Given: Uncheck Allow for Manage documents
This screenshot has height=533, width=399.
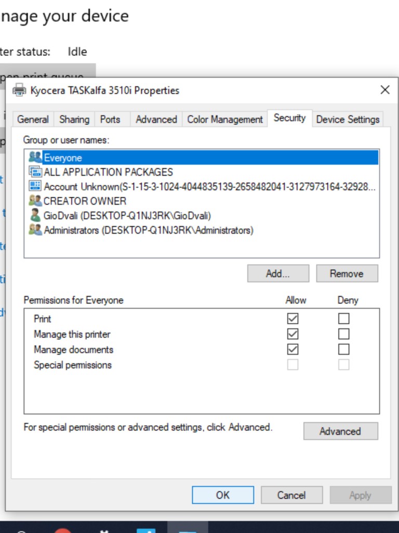Looking at the screenshot, I should coord(292,349).
